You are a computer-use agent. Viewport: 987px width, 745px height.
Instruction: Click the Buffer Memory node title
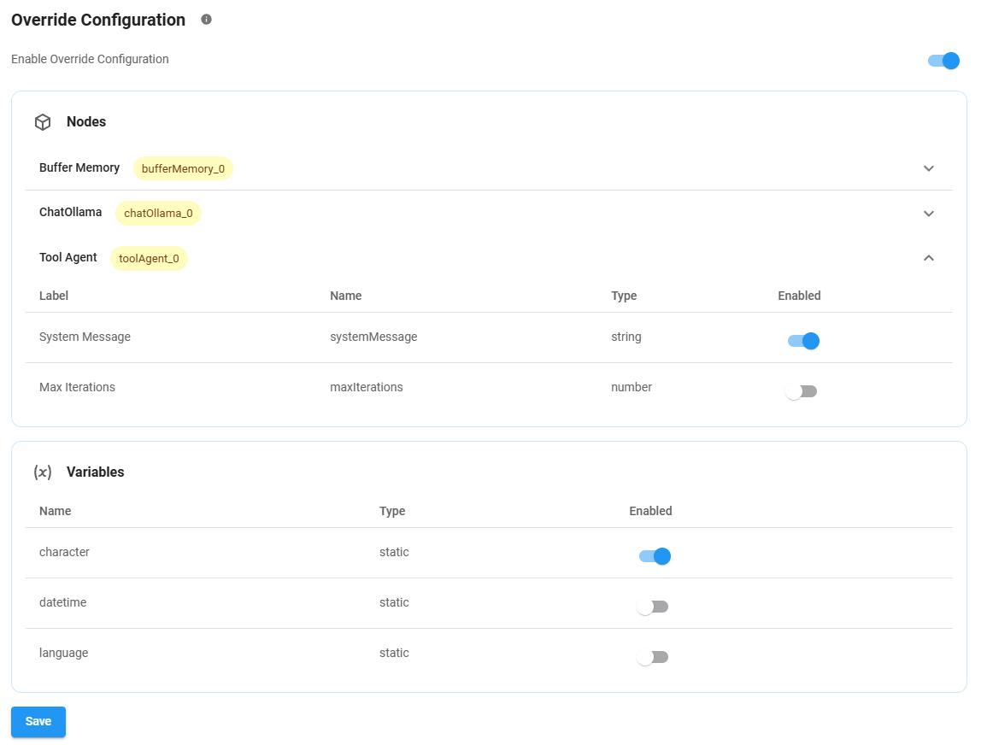pyautogui.click(x=79, y=167)
